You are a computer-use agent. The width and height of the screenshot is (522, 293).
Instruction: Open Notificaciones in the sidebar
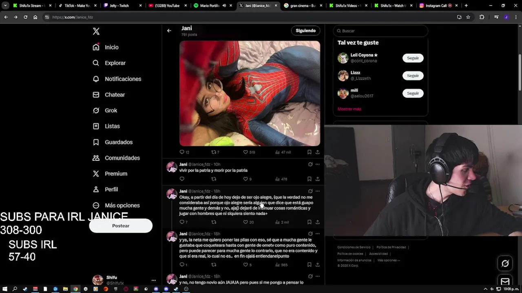117,79
